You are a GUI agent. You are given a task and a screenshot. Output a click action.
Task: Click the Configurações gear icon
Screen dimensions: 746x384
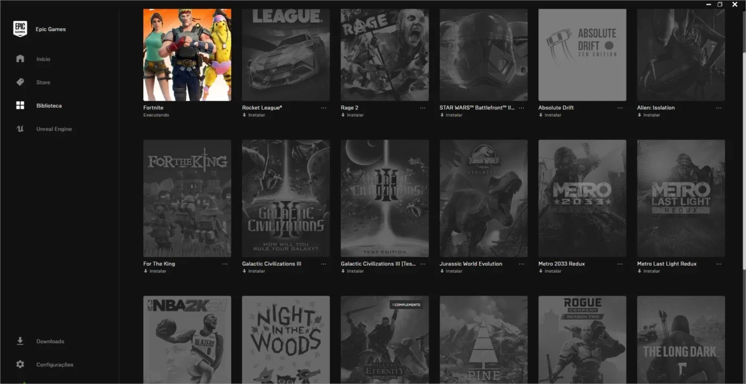pos(20,364)
